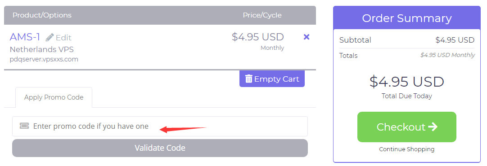Click the Validate Code button
Viewport: 487px width, 166px height.
160,148
